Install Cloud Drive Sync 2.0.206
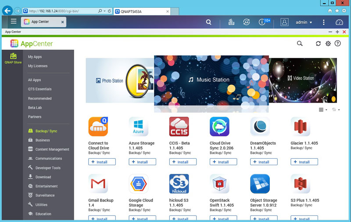The width and height of the screenshot is (351, 222). point(223,162)
